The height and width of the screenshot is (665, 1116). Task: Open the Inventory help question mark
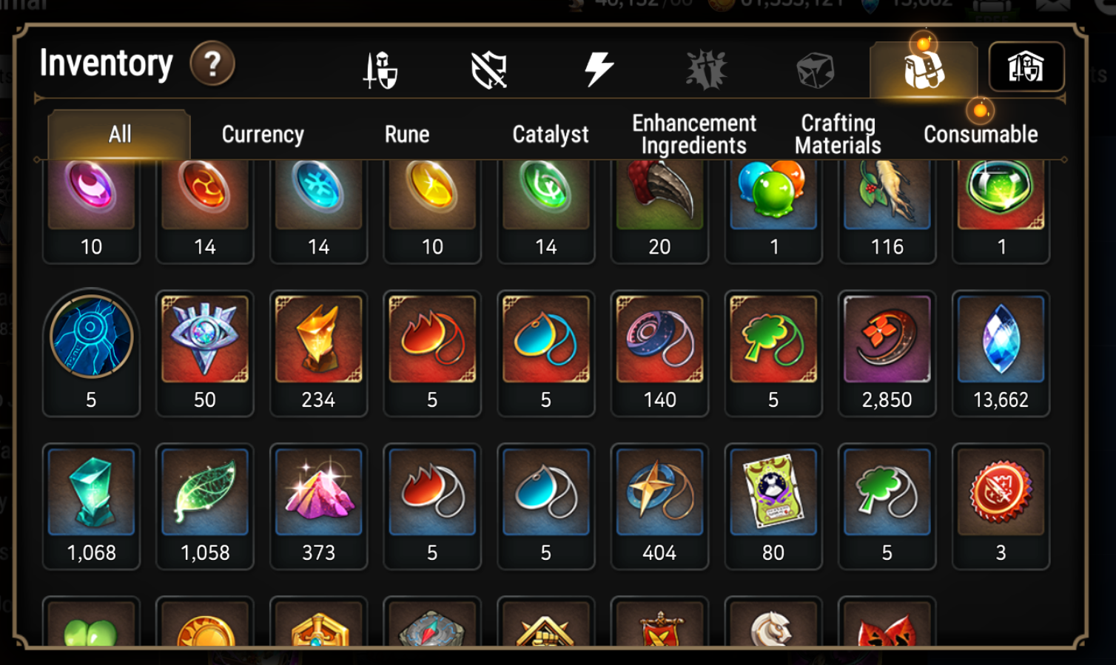(212, 64)
